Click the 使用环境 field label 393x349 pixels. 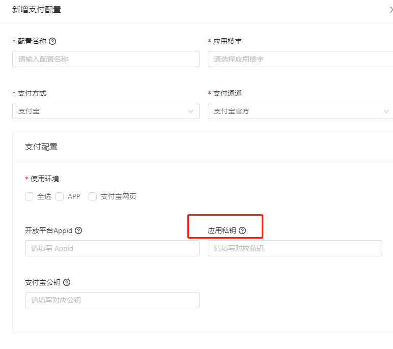[x=45, y=179]
